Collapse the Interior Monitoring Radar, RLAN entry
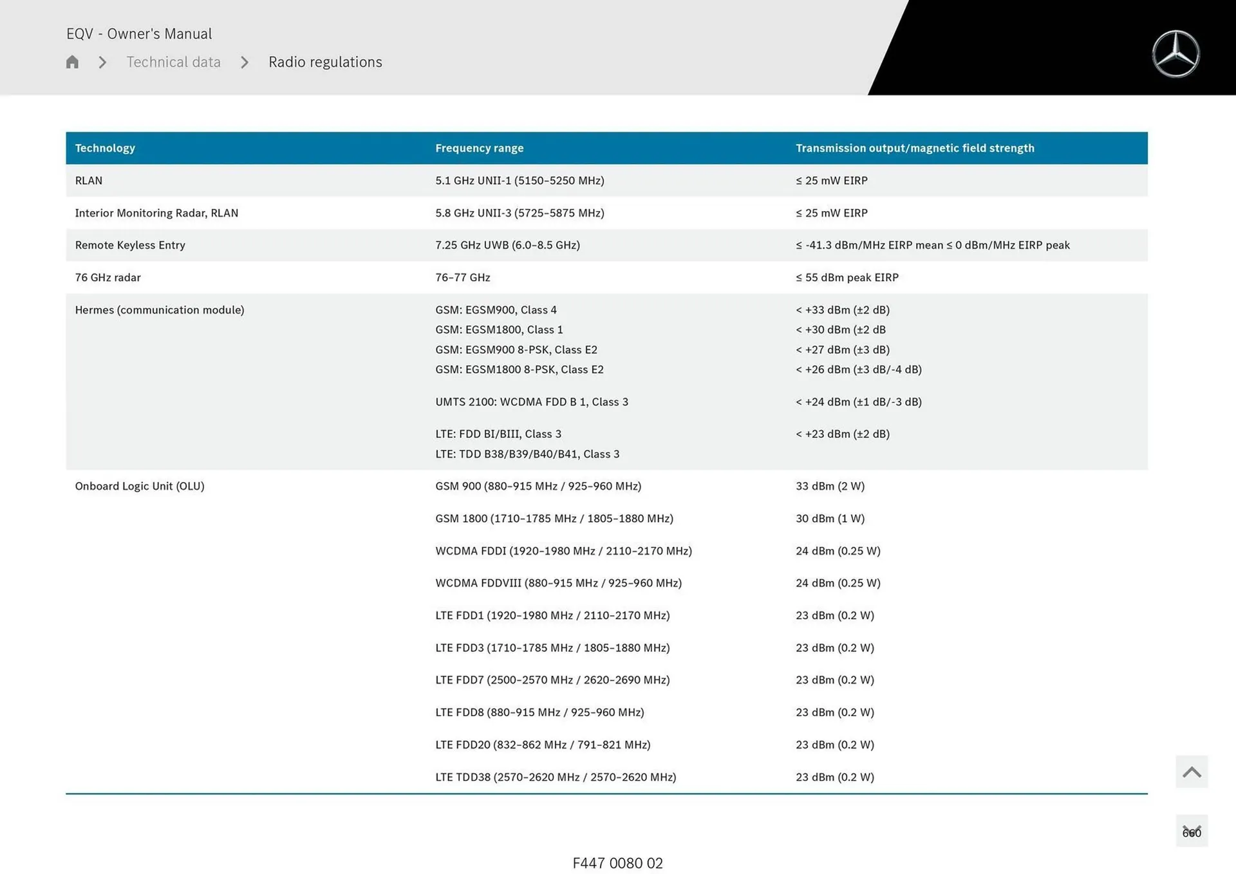This screenshot has width=1236, height=874. coord(156,212)
